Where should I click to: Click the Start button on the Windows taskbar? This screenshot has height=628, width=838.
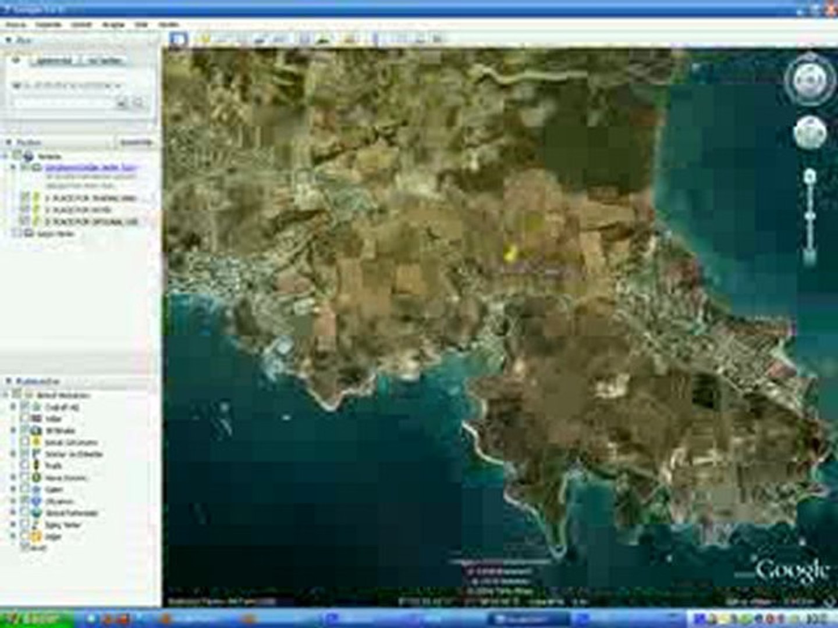click(37, 619)
